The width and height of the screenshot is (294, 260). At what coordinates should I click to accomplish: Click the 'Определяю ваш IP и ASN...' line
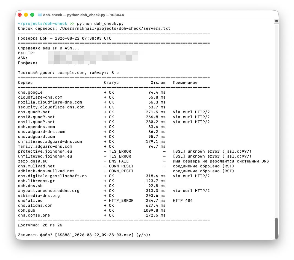(49, 48)
